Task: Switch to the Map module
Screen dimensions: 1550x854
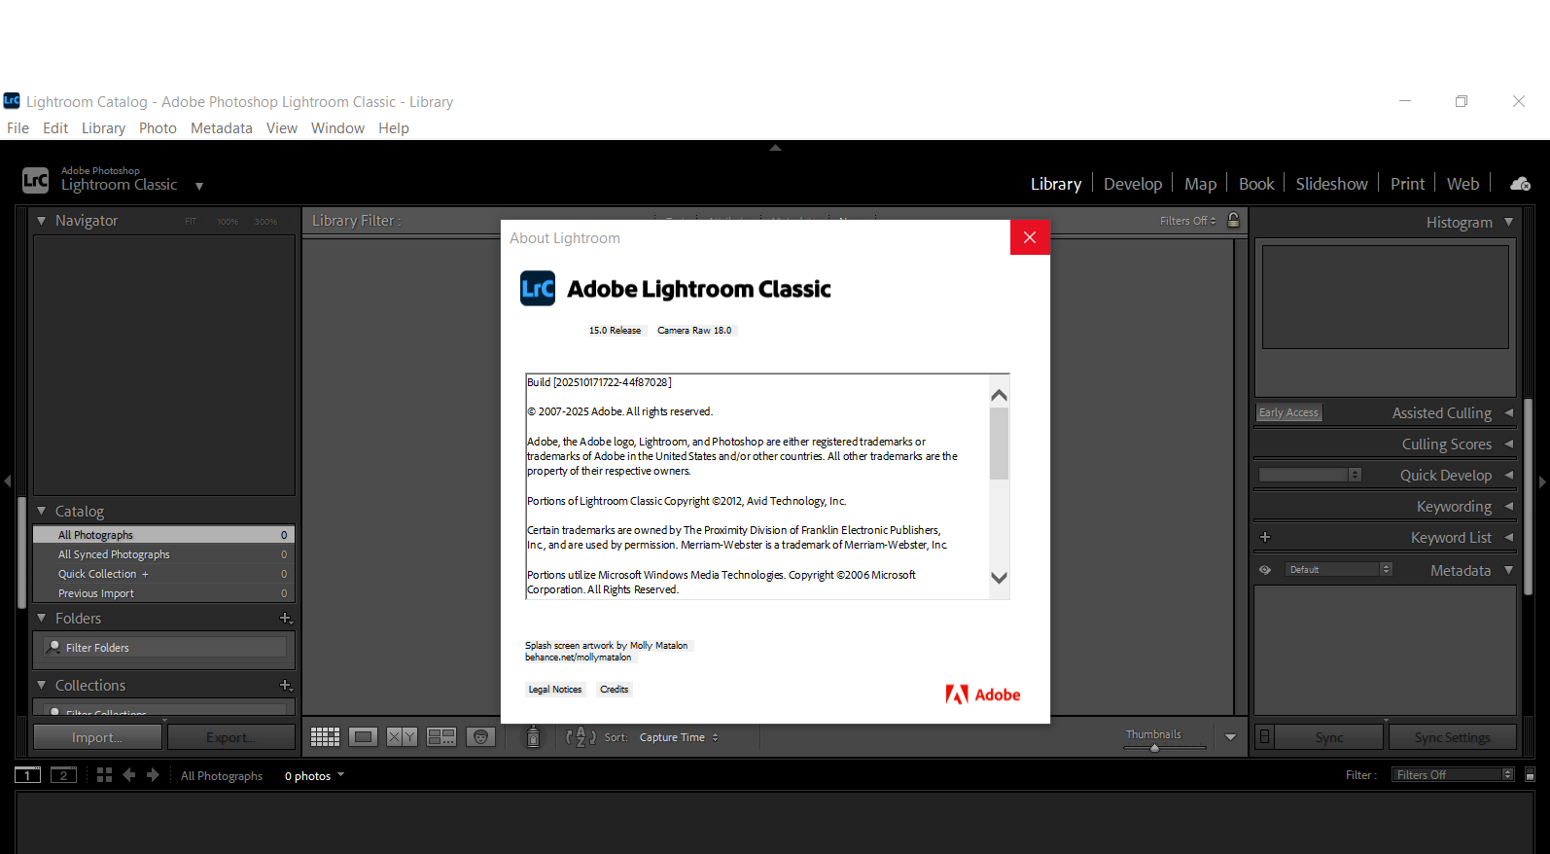Action: click(x=1200, y=184)
